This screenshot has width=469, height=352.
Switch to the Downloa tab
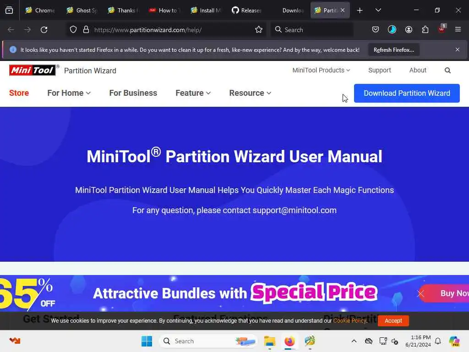(288, 10)
